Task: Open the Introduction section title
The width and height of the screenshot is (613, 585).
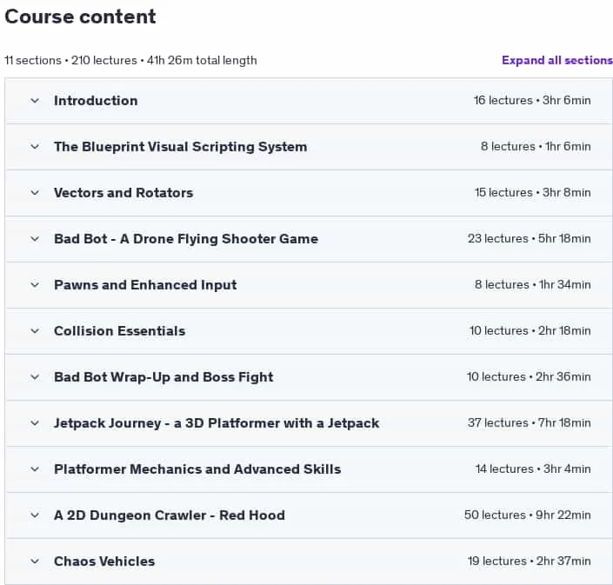Action: 96,101
